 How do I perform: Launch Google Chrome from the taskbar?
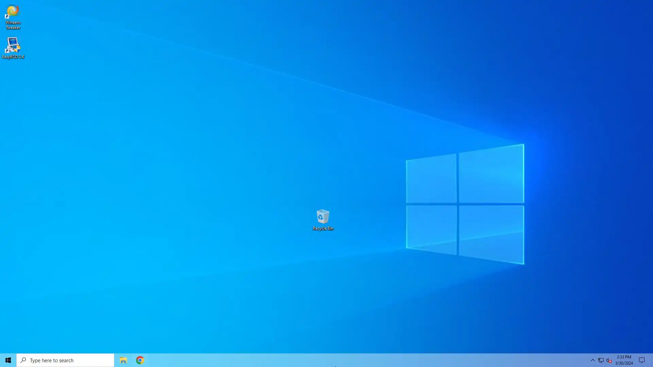(140, 360)
